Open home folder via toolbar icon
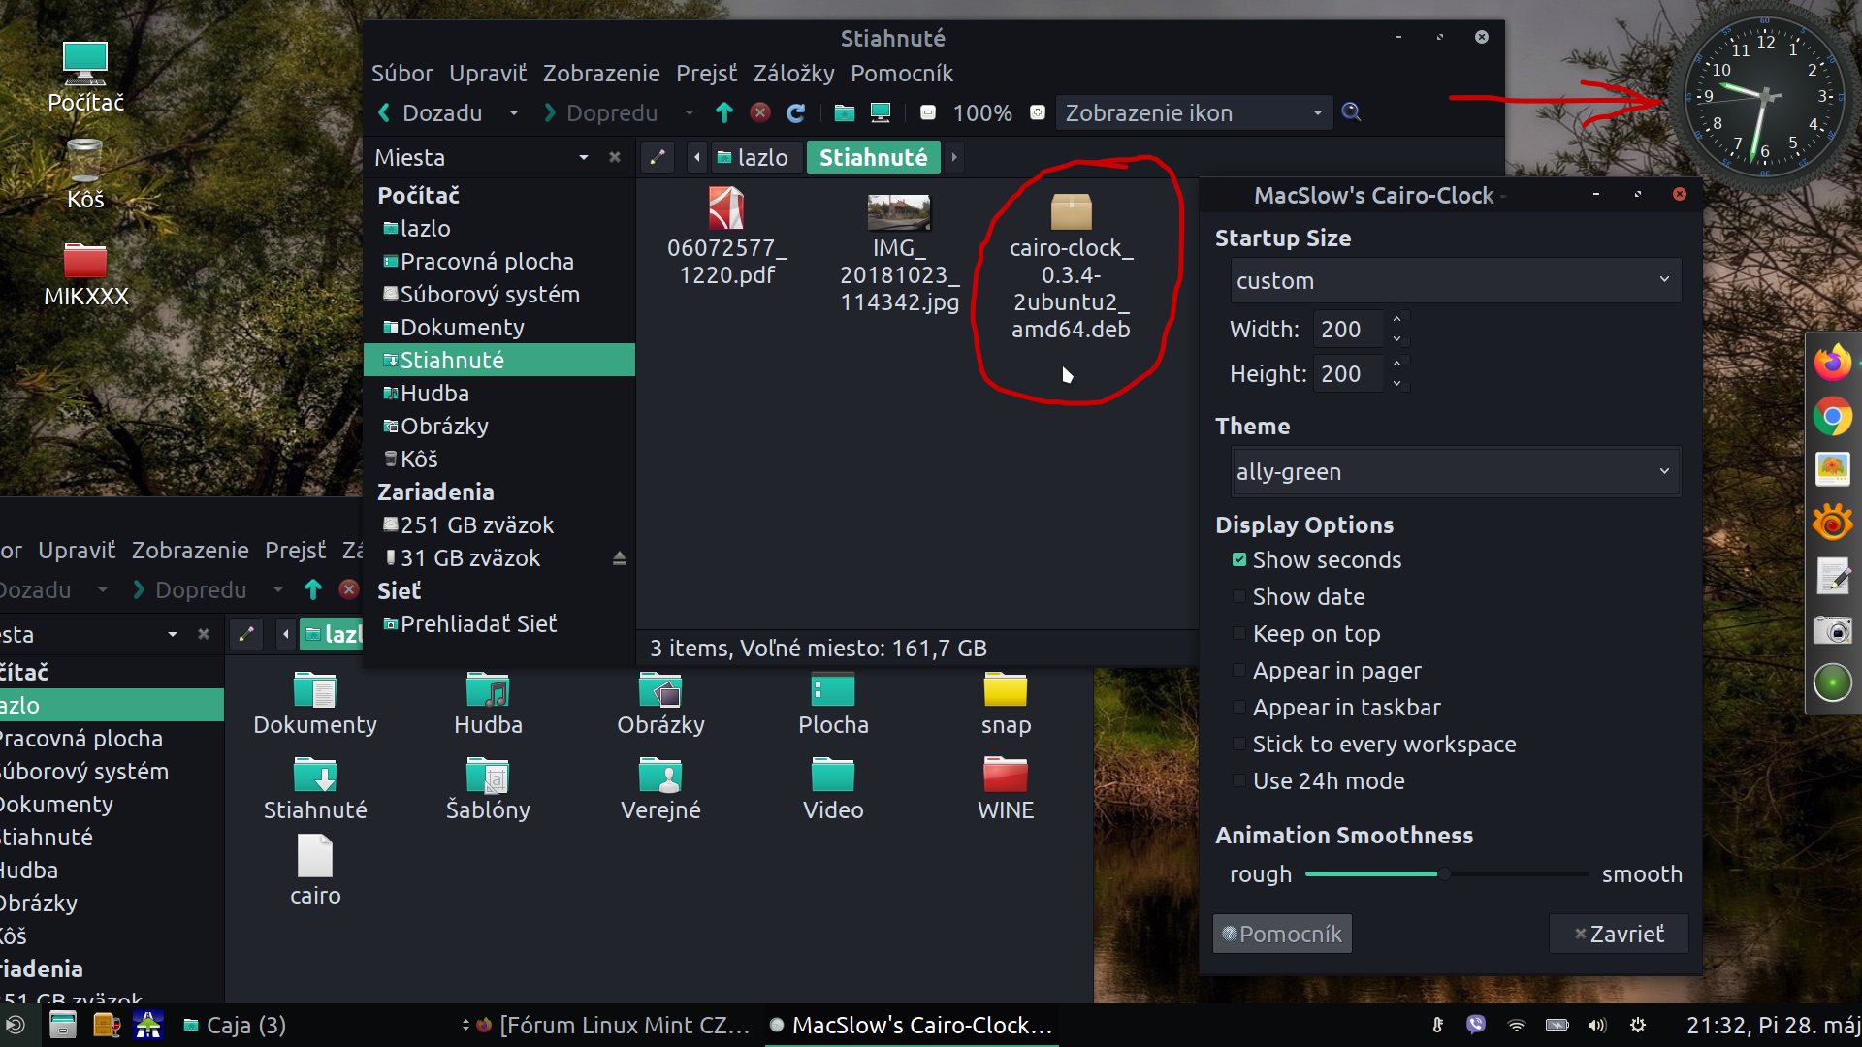The width and height of the screenshot is (1862, 1047). pos(844,112)
